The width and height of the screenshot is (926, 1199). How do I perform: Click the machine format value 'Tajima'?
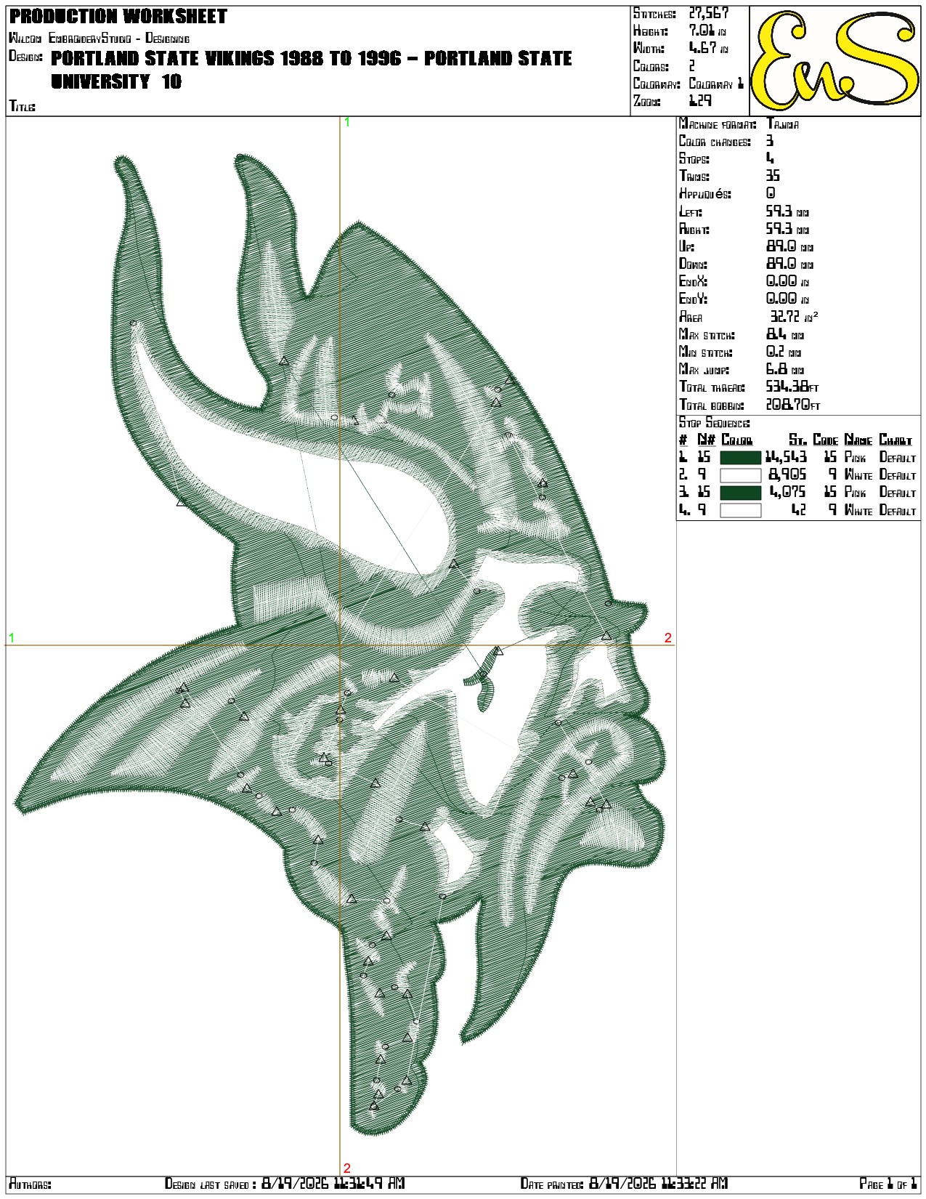click(x=783, y=124)
